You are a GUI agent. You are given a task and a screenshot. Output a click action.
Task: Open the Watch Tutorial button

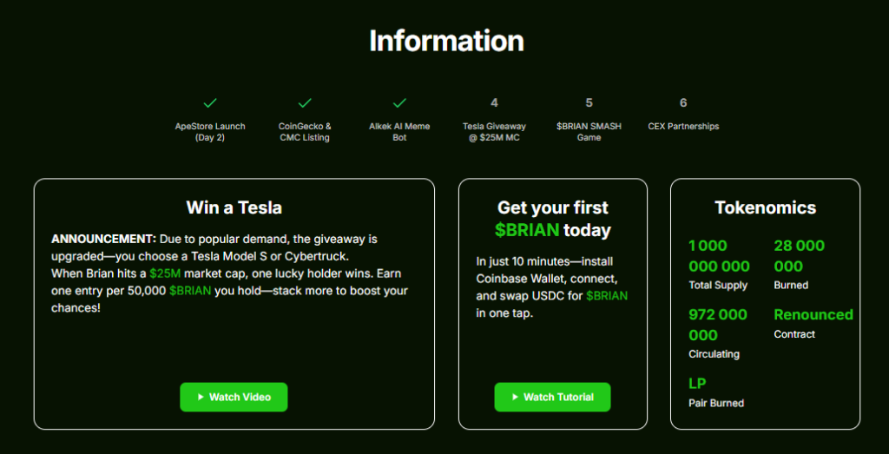click(552, 398)
